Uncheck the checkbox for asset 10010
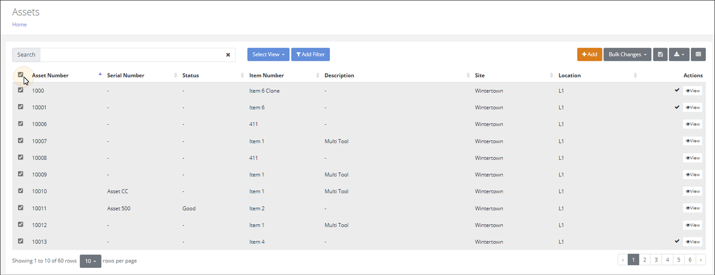 [x=20, y=190]
